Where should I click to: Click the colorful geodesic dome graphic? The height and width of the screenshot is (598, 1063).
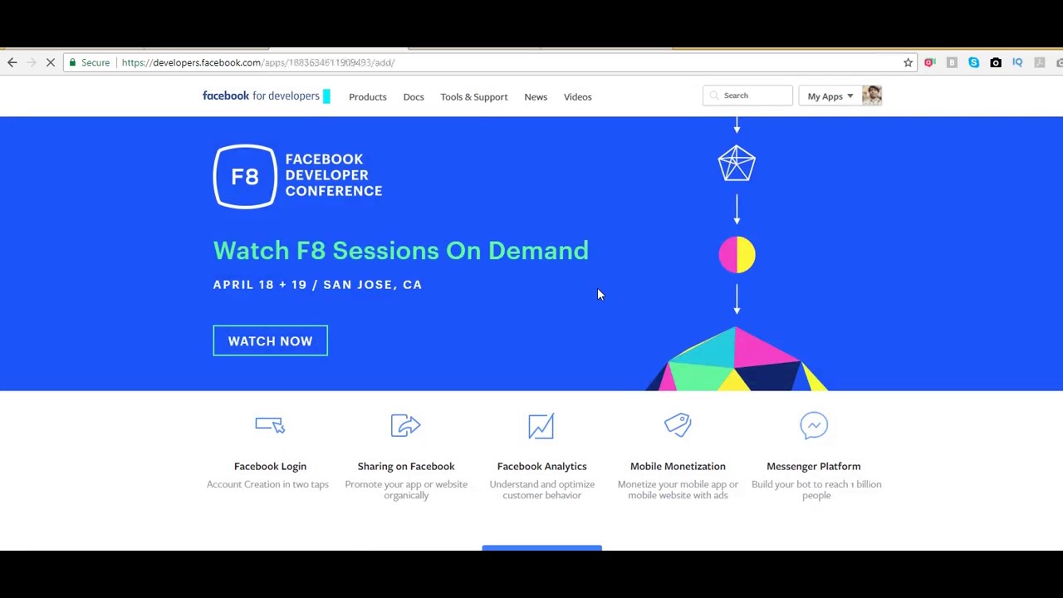(737, 359)
